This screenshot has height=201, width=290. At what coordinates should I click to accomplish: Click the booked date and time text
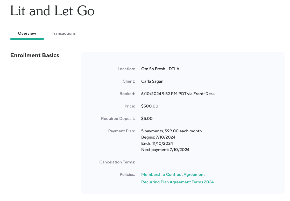(x=178, y=94)
